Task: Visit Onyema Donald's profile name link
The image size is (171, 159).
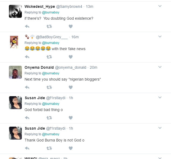Action: coord(39,67)
